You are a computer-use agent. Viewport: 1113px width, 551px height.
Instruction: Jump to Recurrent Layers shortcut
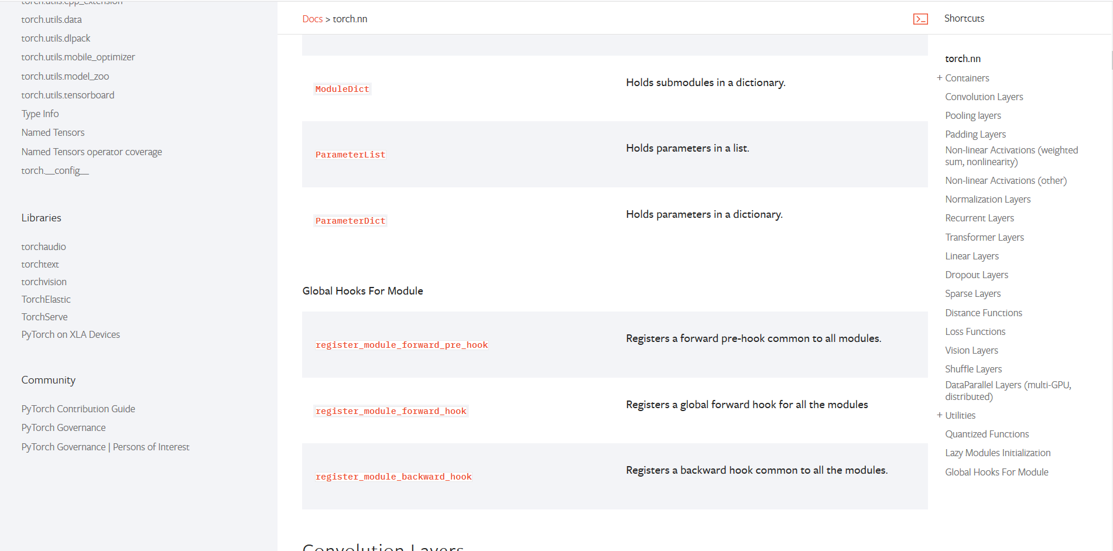tap(979, 218)
